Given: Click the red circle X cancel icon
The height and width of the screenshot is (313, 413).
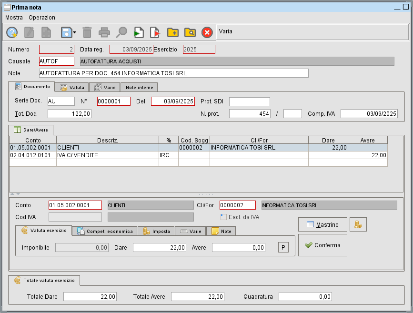Looking at the screenshot, I should (x=207, y=32).
